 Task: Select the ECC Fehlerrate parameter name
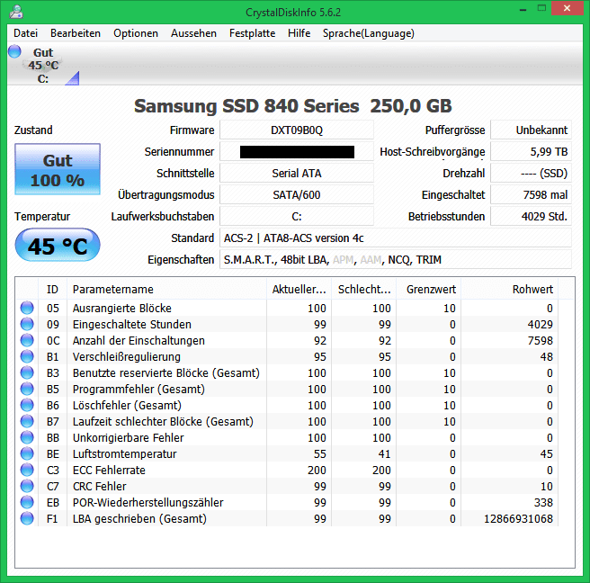(109, 470)
